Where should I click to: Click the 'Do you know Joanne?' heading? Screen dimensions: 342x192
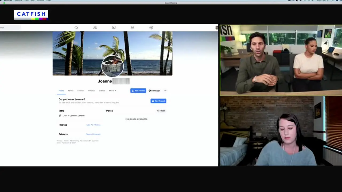pyautogui.click(x=72, y=99)
